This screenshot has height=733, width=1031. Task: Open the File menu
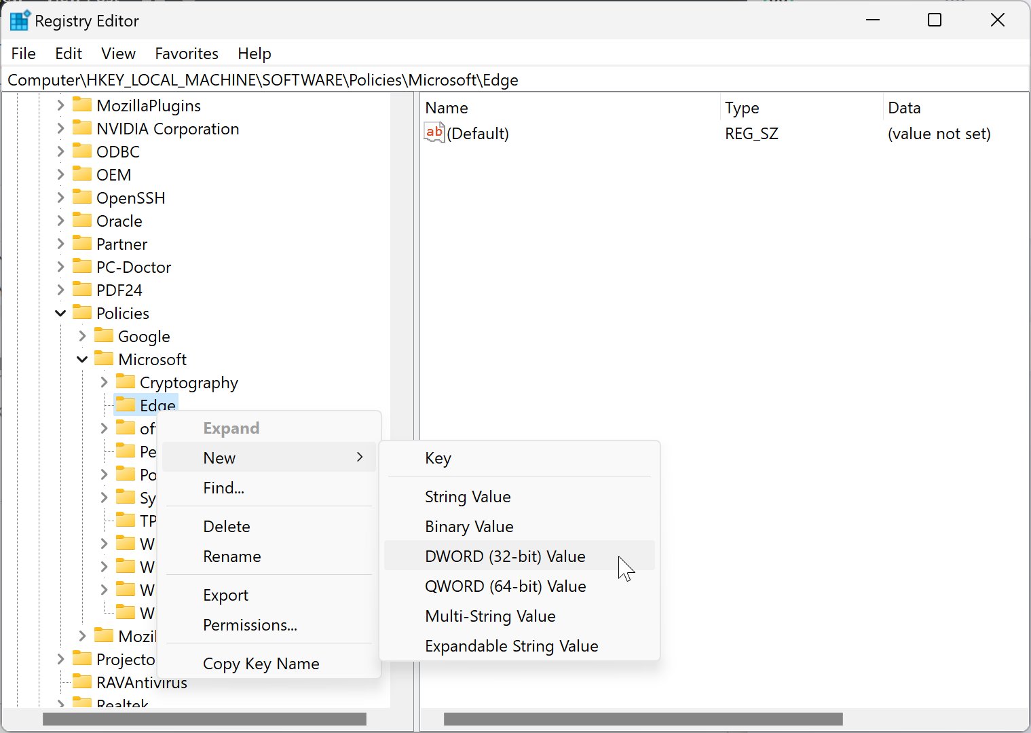(24, 54)
